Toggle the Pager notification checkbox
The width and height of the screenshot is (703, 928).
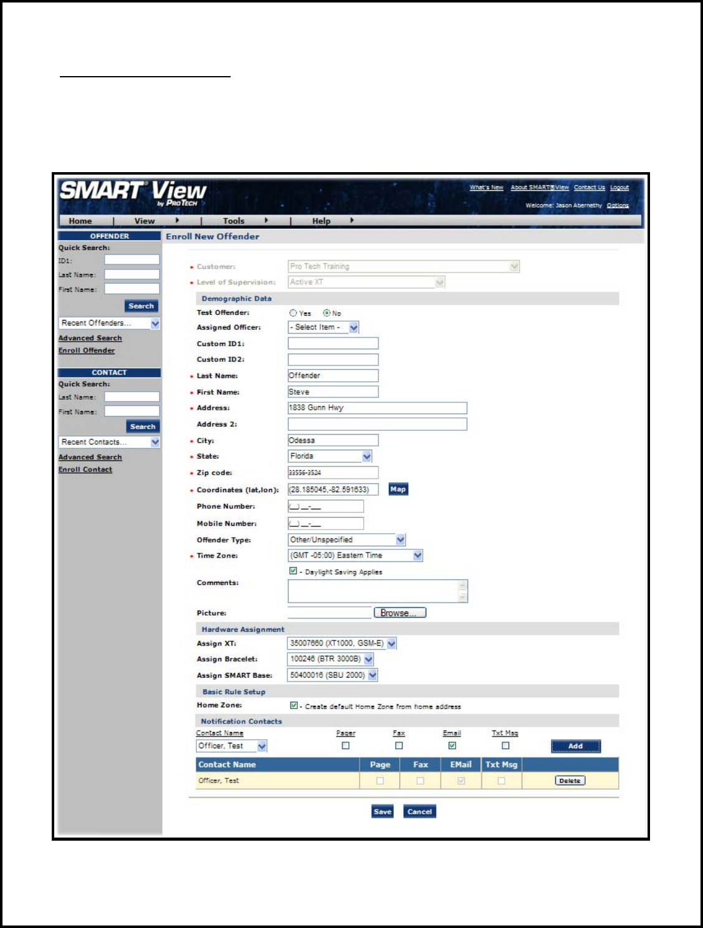pos(346,746)
